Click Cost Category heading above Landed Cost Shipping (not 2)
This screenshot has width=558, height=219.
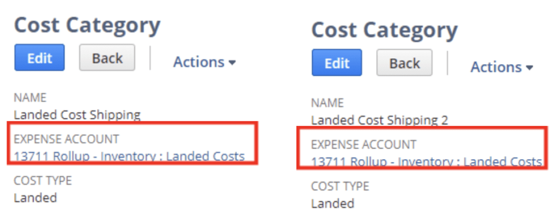(x=87, y=26)
